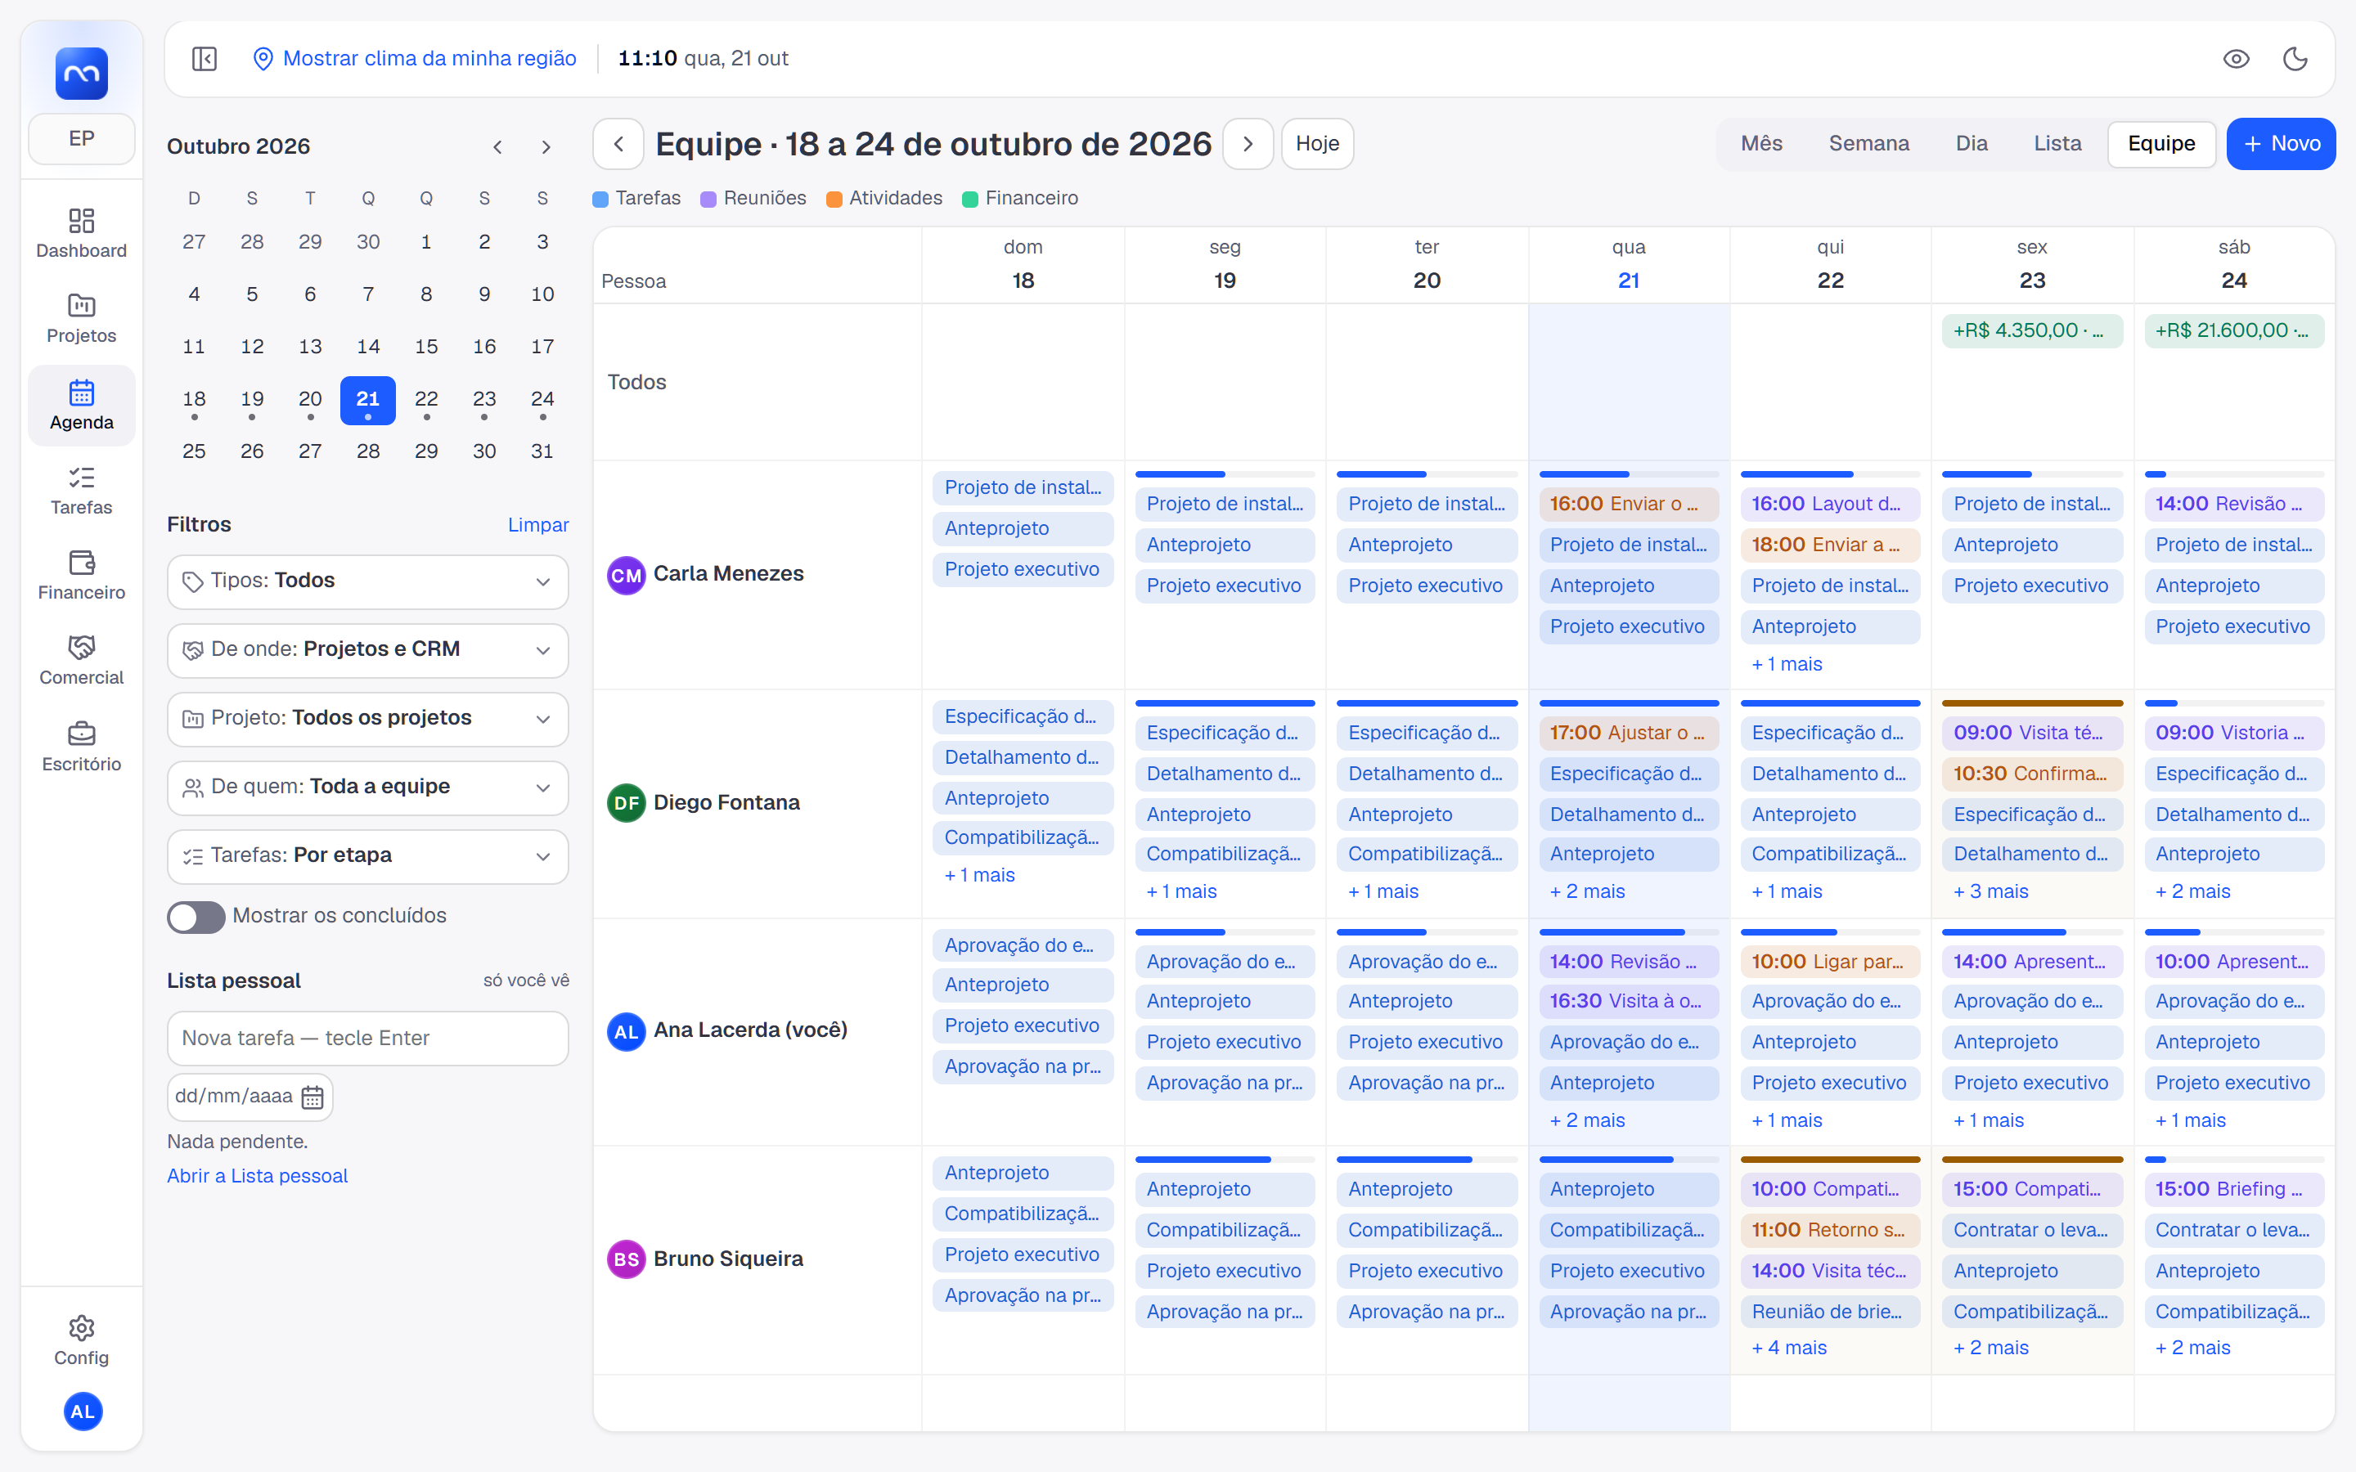Click the app logo at top left
Screen dimensions: 2356x1472
81,73
